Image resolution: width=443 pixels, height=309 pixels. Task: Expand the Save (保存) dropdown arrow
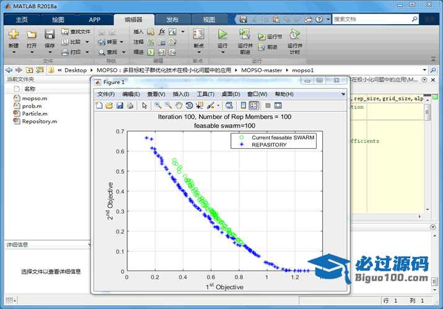[x=50, y=52]
